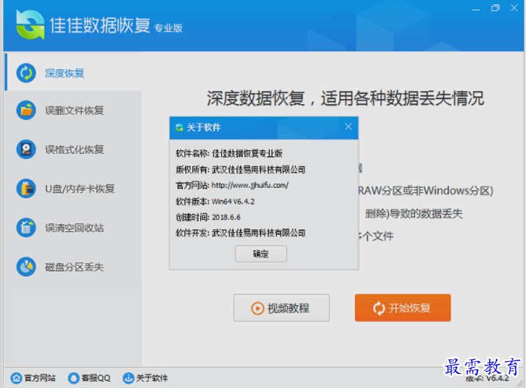The image size is (526, 388).
Task: Click small logo in 关于软件 dialog title
Action: coord(179,127)
